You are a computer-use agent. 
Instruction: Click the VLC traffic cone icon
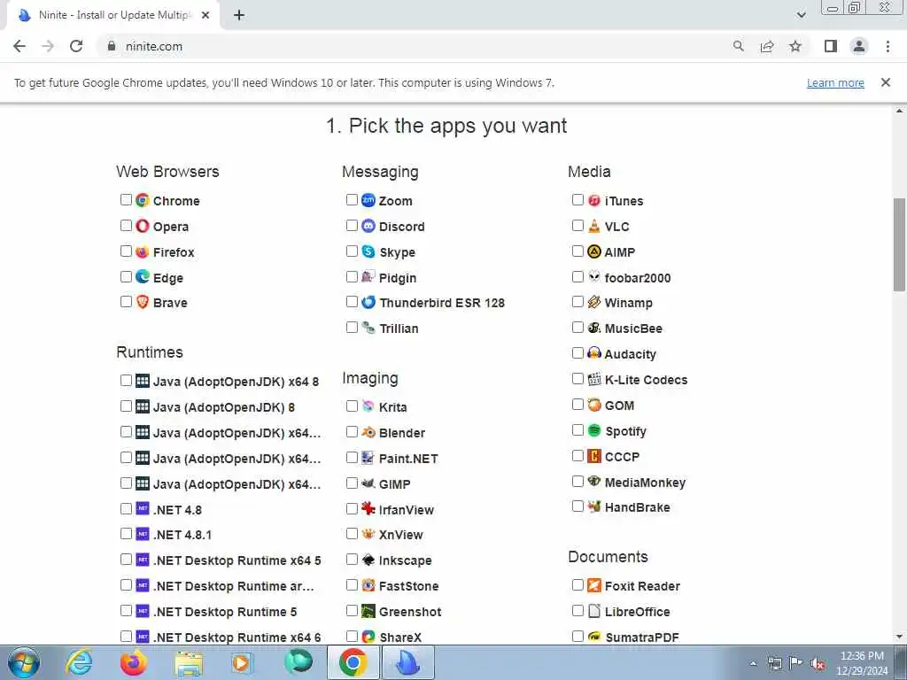(x=594, y=226)
